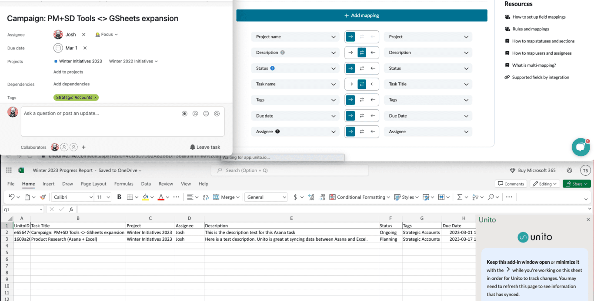Select the Format Painter brush icon
This screenshot has width=594, height=301.
tap(43, 197)
